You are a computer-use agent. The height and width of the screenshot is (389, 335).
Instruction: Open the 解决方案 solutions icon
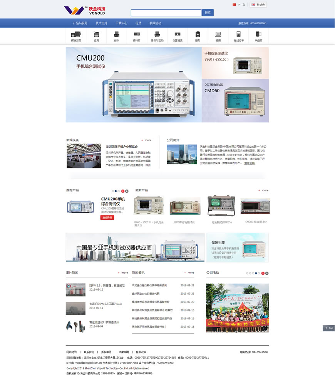pyautogui.click(x=76, y=37)
